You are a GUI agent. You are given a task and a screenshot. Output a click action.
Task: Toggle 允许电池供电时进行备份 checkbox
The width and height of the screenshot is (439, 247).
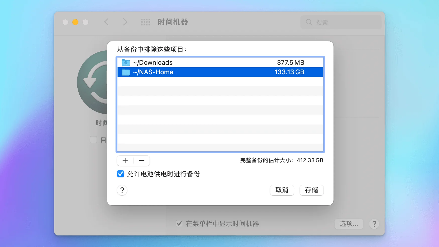121,174
